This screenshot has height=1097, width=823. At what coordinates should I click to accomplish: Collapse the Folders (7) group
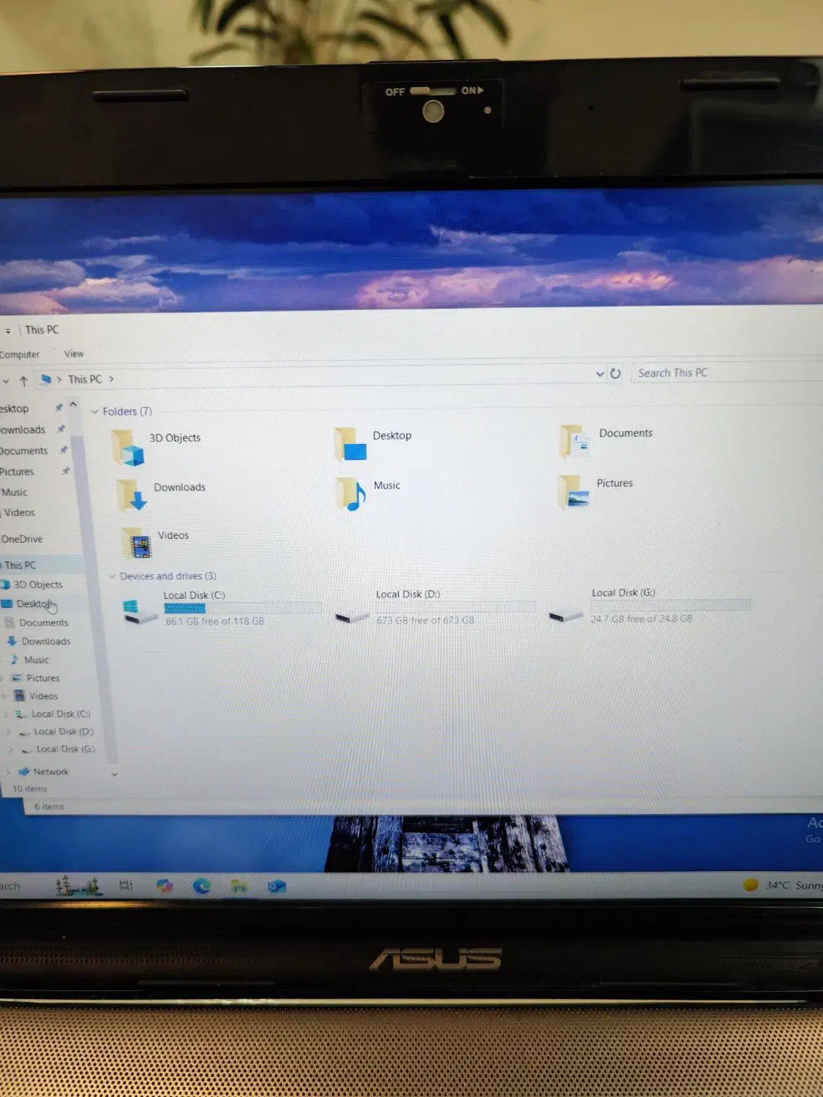(x=94, y=412)
